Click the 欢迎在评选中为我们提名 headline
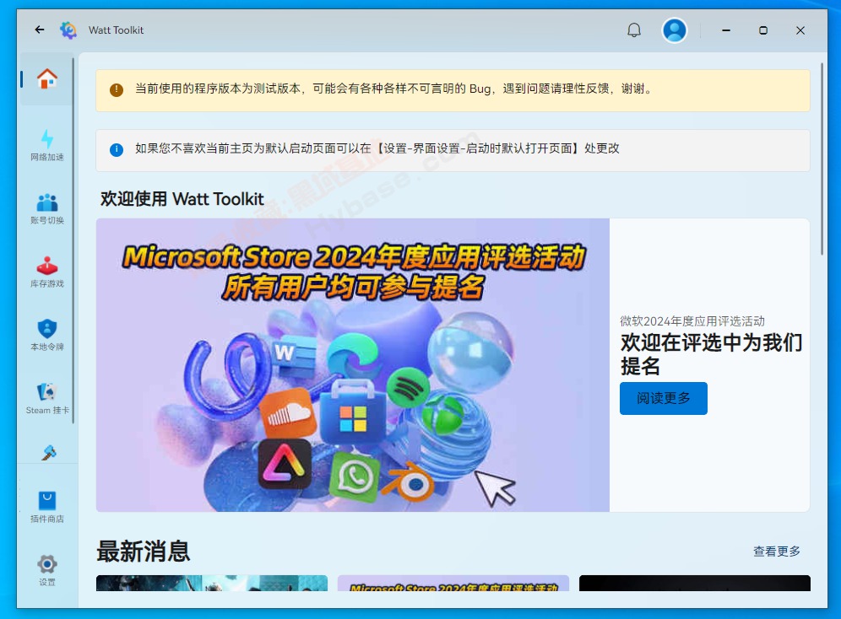 711,354
